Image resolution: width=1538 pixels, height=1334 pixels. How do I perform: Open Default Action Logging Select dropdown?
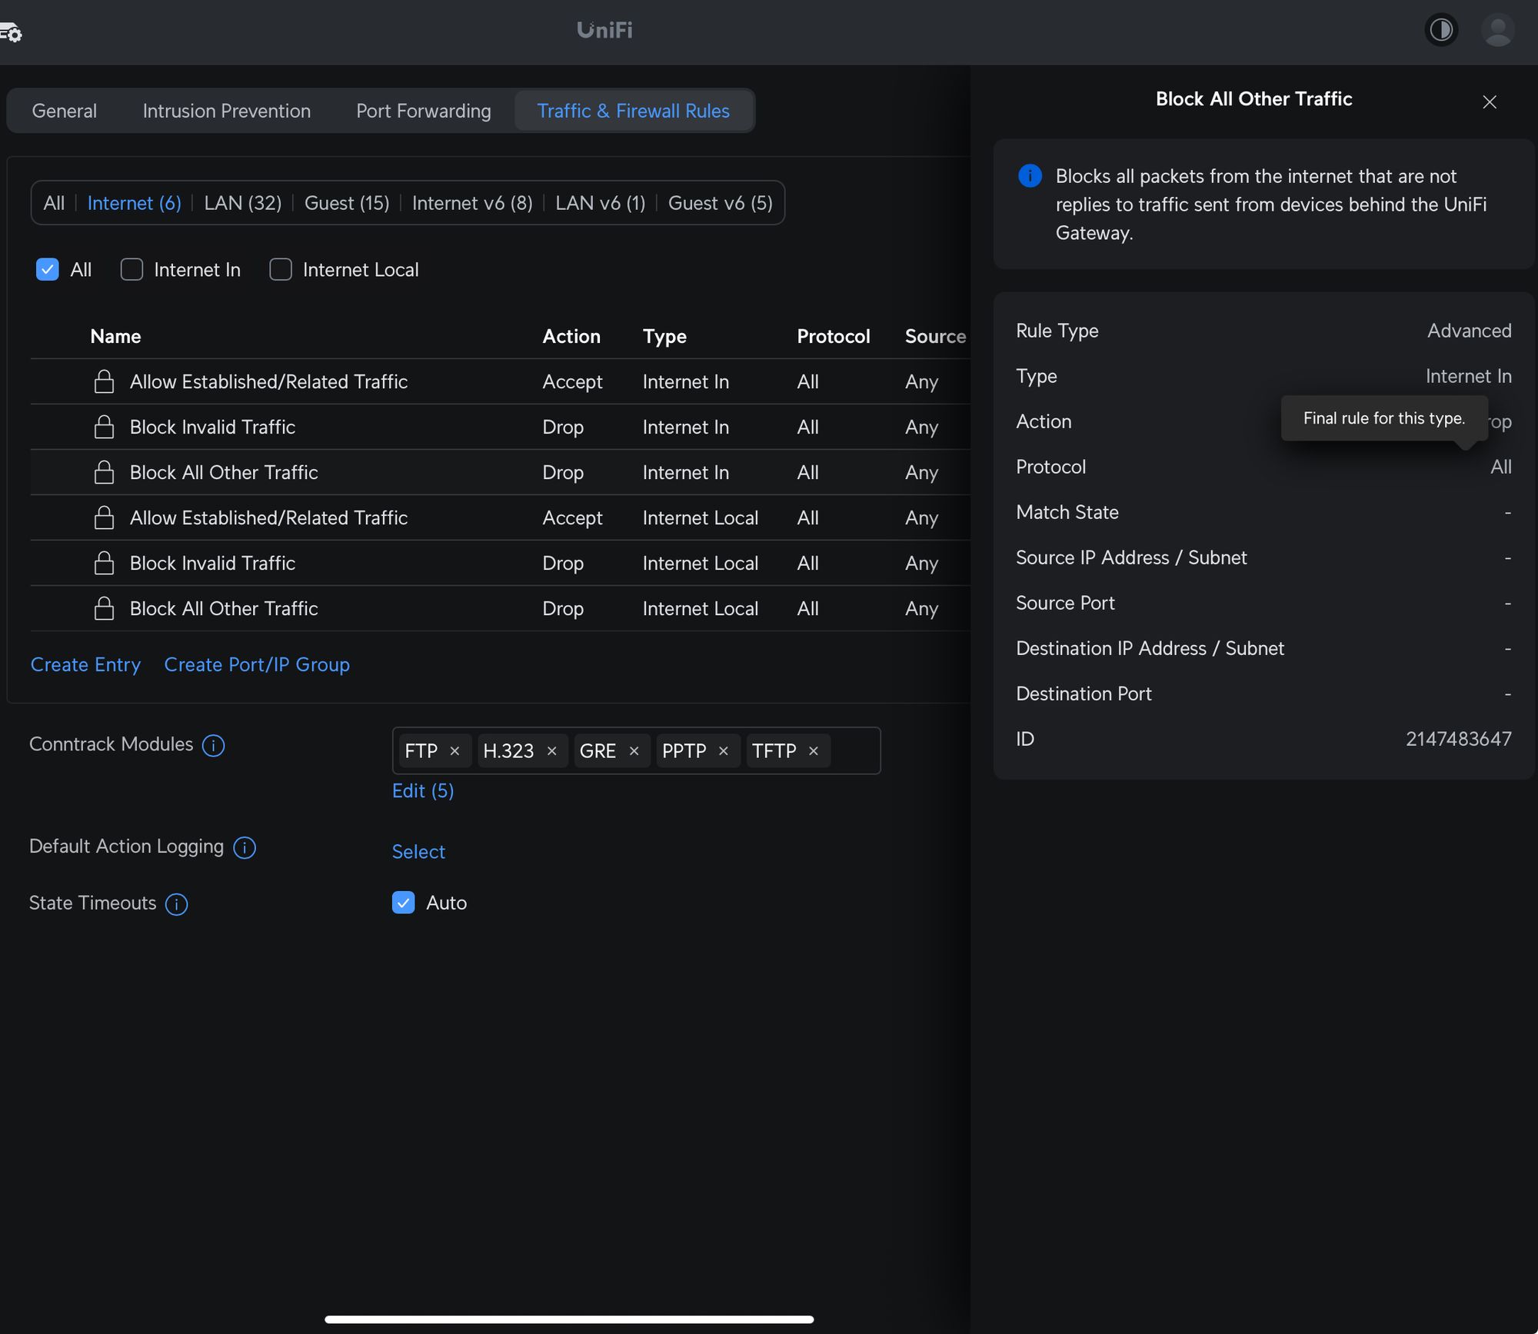pos(418,852)
